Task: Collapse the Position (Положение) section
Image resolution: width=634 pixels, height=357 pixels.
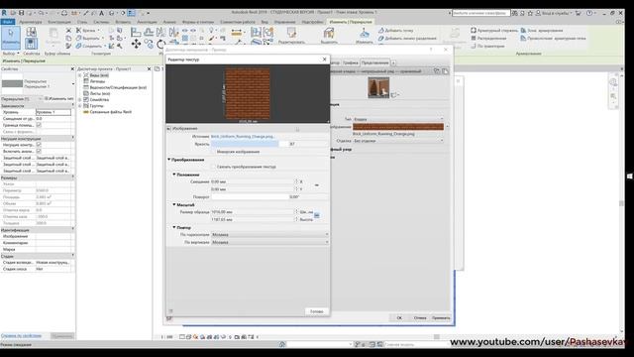Action: click(x=174, y=175)
